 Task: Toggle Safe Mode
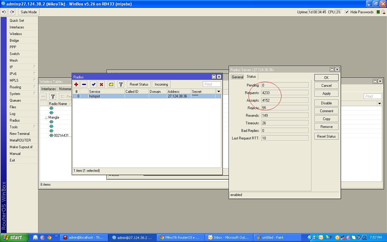coord(29,12)
